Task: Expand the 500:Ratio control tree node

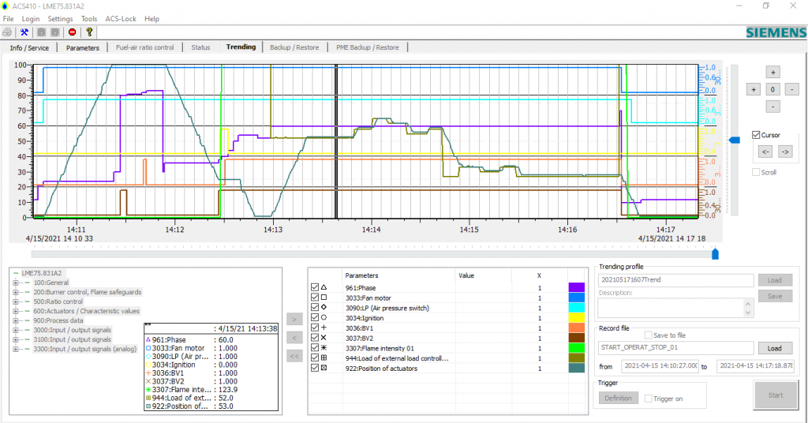Action: point(16,301)
